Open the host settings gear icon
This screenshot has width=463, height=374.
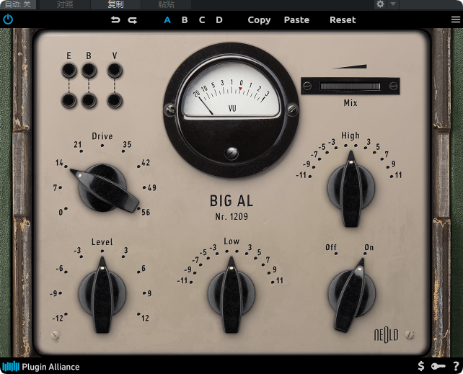[380, 4]
